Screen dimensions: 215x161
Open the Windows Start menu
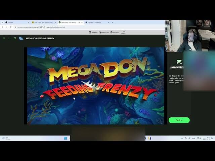tap(66, 138)
